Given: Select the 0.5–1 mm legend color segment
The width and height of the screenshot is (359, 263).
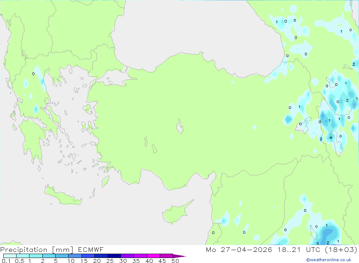Looking at the screenshot, I should 23,256.
